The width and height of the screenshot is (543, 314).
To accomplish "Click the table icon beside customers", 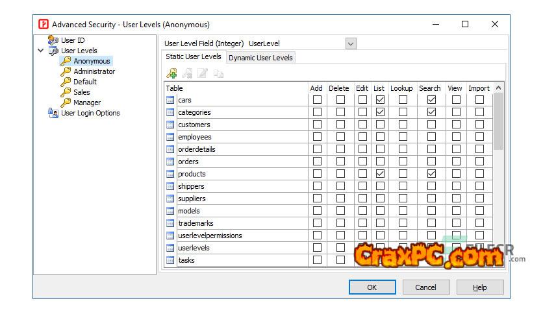I will tap(171, 125).
